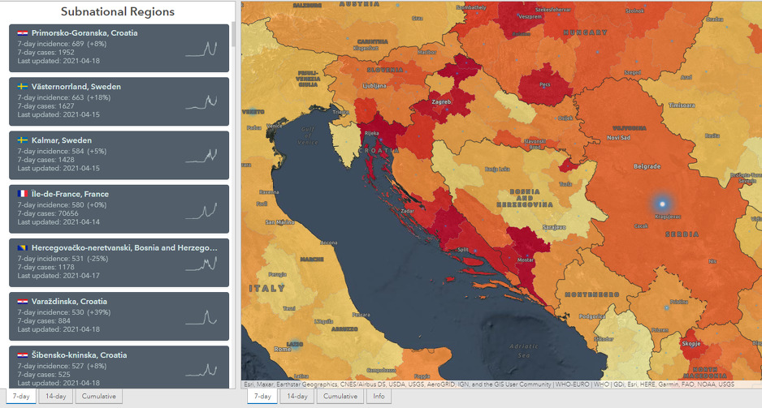Switch the map view to 14-day
This screenshot has height=408, width=762.
point(297,397)
